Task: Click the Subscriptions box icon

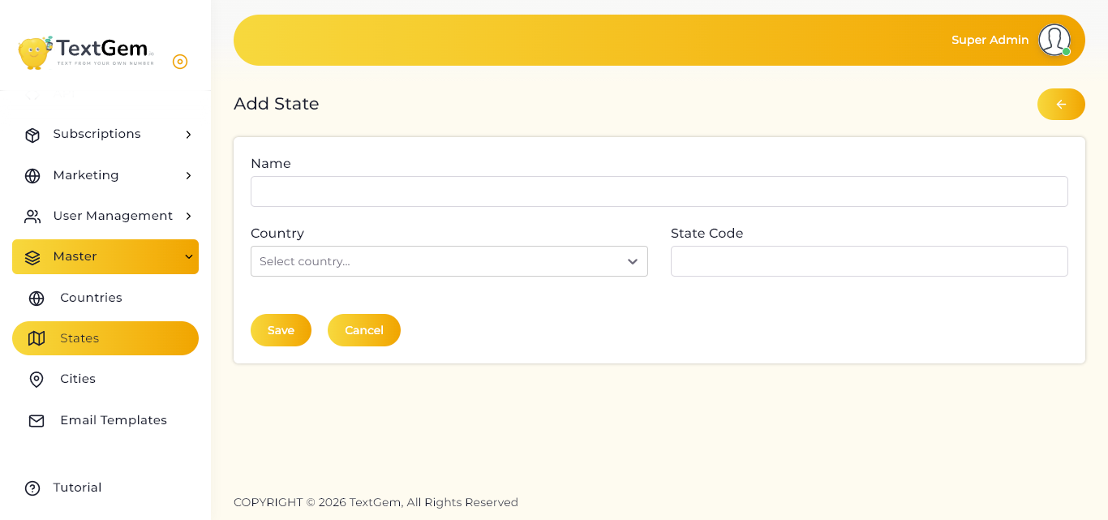Action: 32,135
